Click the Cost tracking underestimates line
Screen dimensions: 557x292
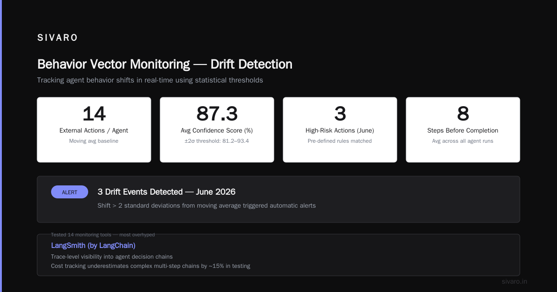point(150,266)
